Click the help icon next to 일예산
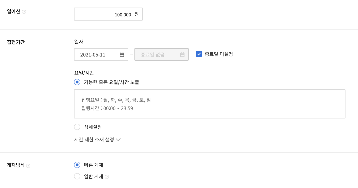358x188 pixels. point(24,12)
